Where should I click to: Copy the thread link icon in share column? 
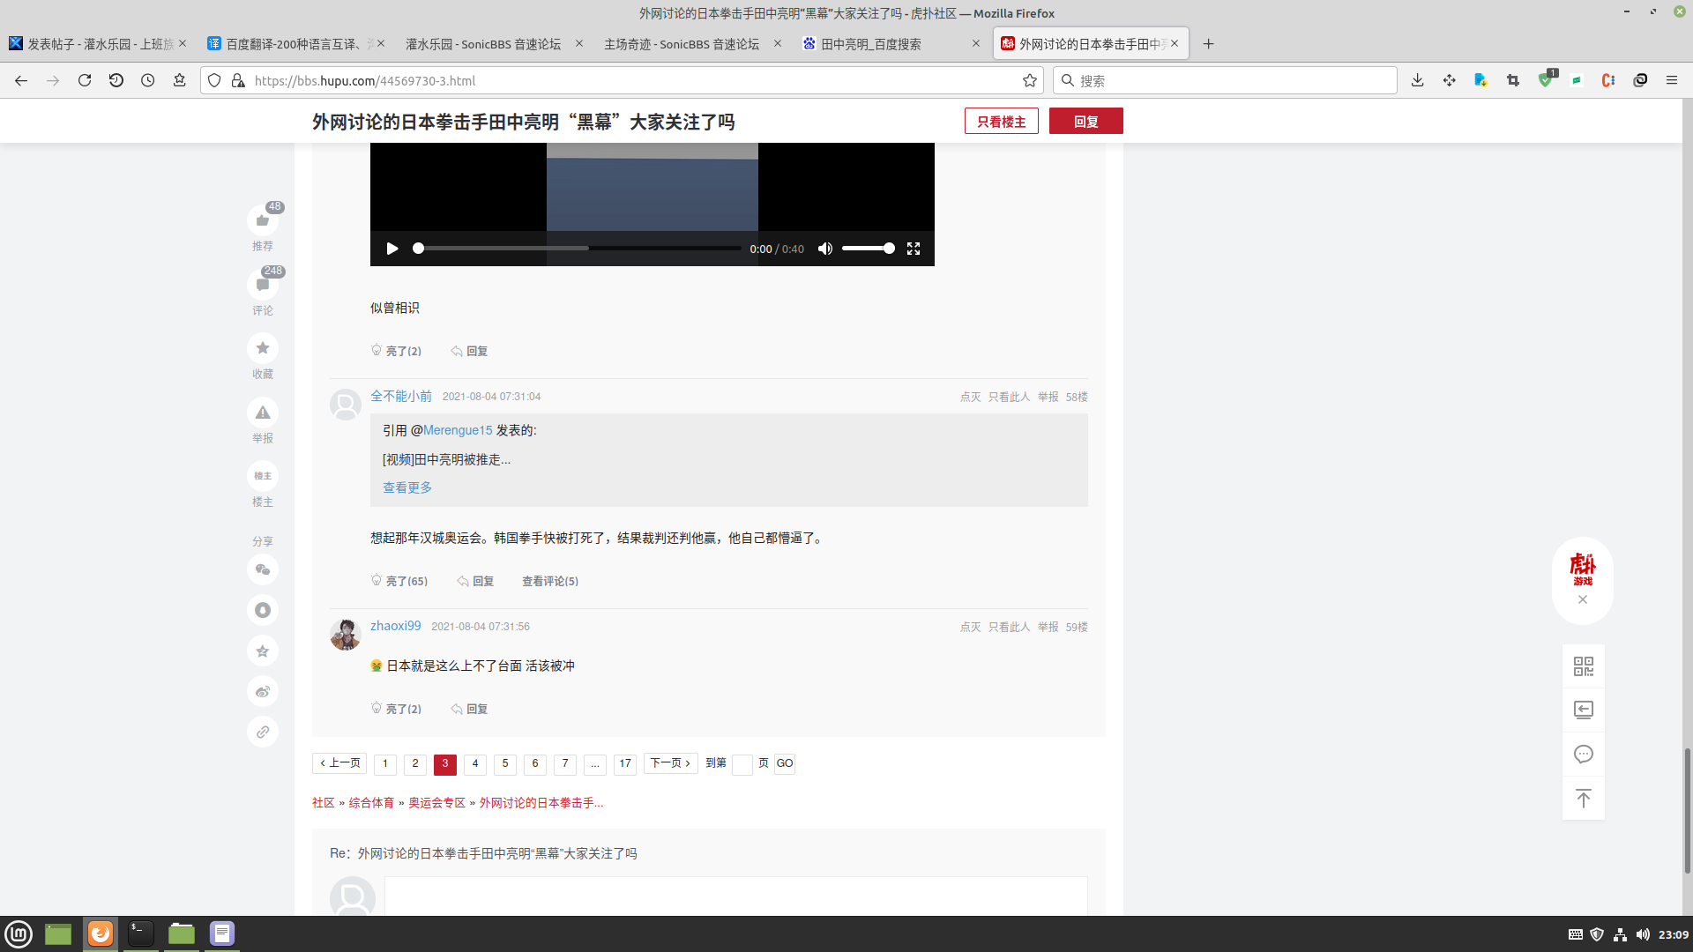[263, 731]
